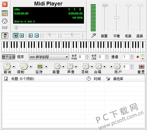Click the pointing hand icon in the sidebar

[x=5, y=36]
